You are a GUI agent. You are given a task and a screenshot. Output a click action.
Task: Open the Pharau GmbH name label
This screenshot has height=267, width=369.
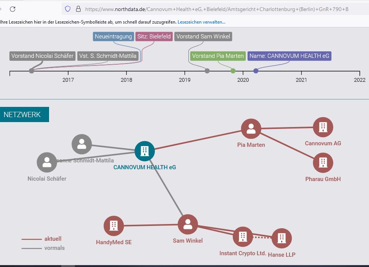point(323,179)
